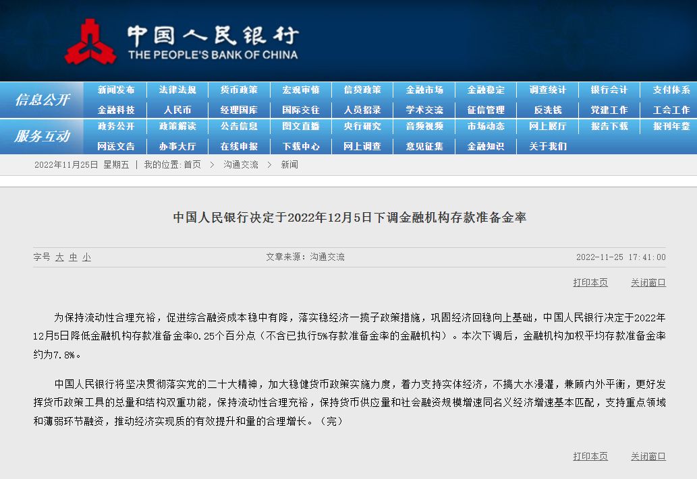Image resolution: width=697 pixels, height=479 pixels.
Task: Click 关闭窗口 to close the window
Action: [648, 283]
